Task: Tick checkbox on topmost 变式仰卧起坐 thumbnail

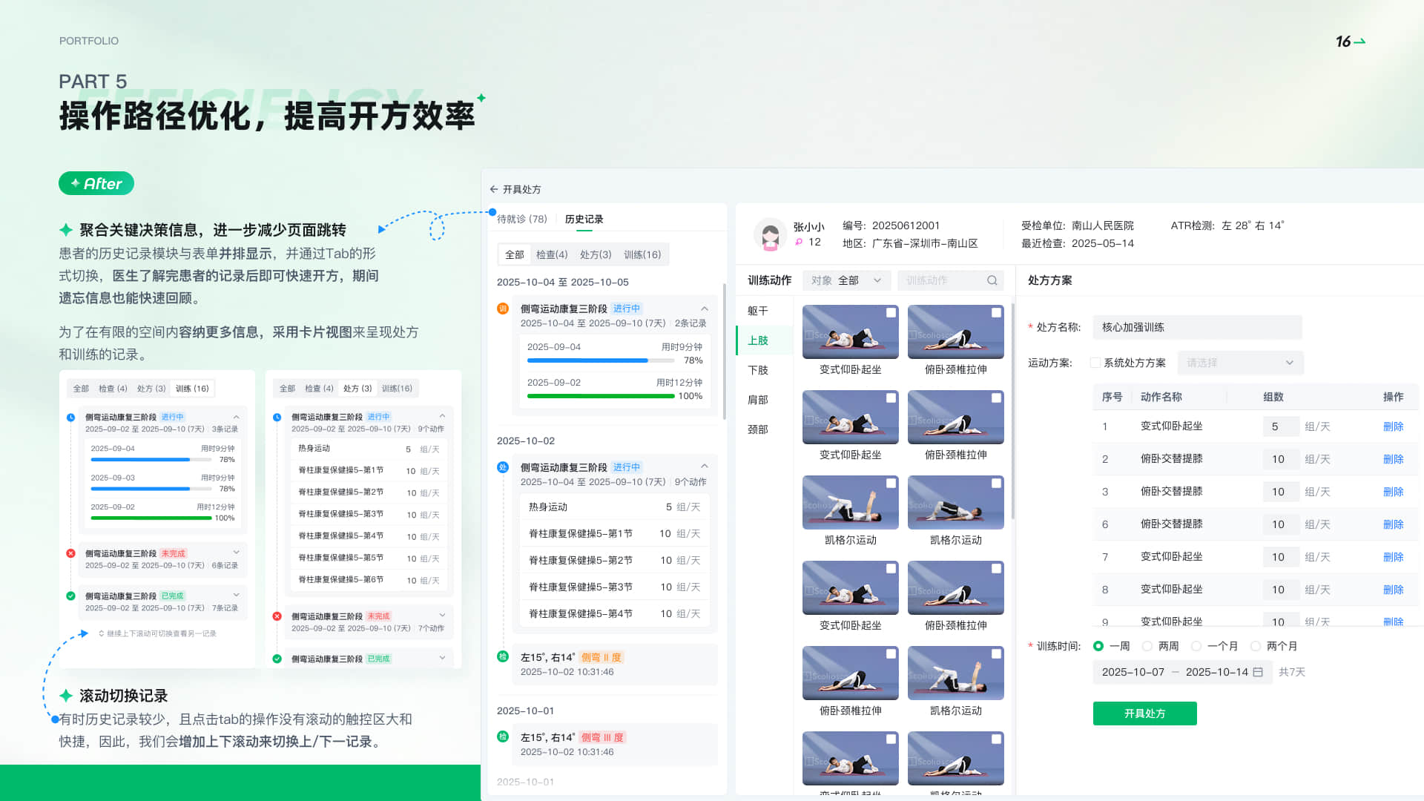Action: pos(891,313)
